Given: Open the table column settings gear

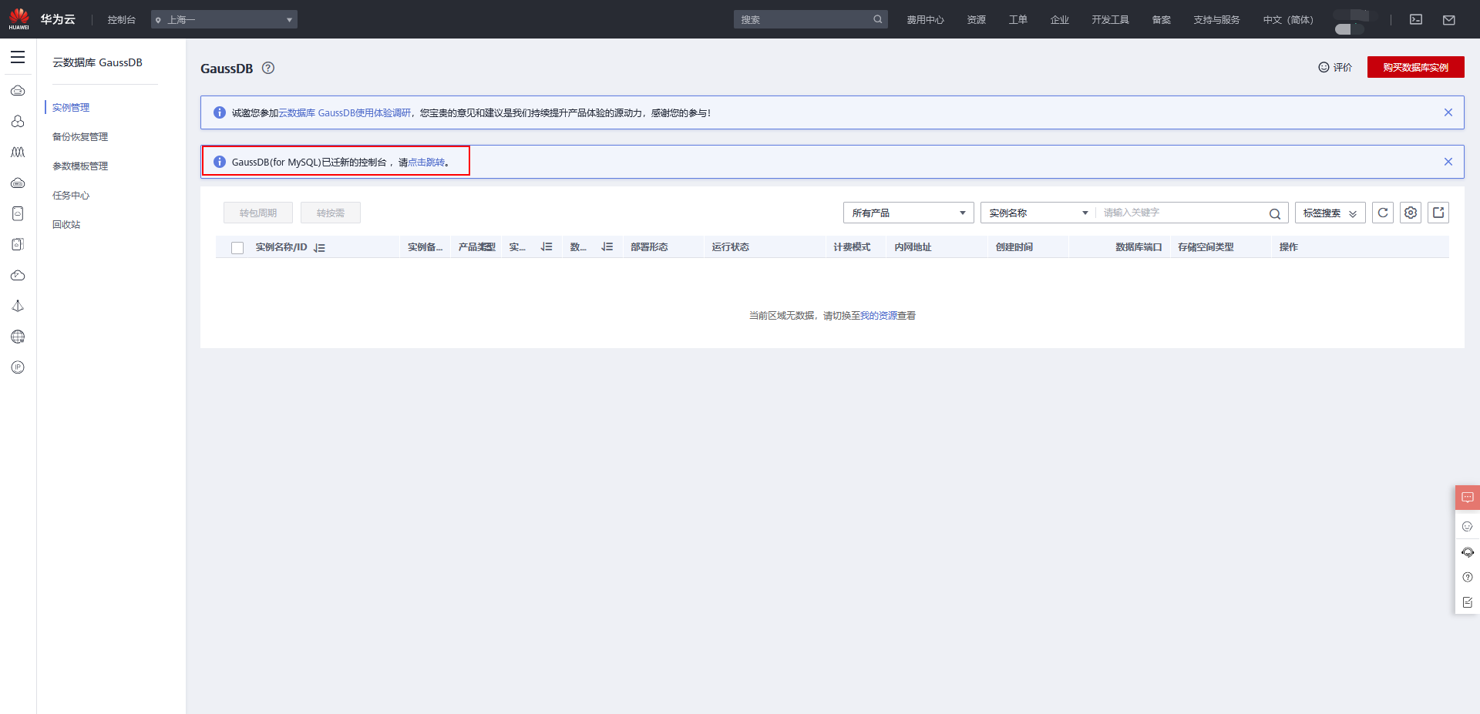Looking at the screenshot, I should coord(1411,213).
